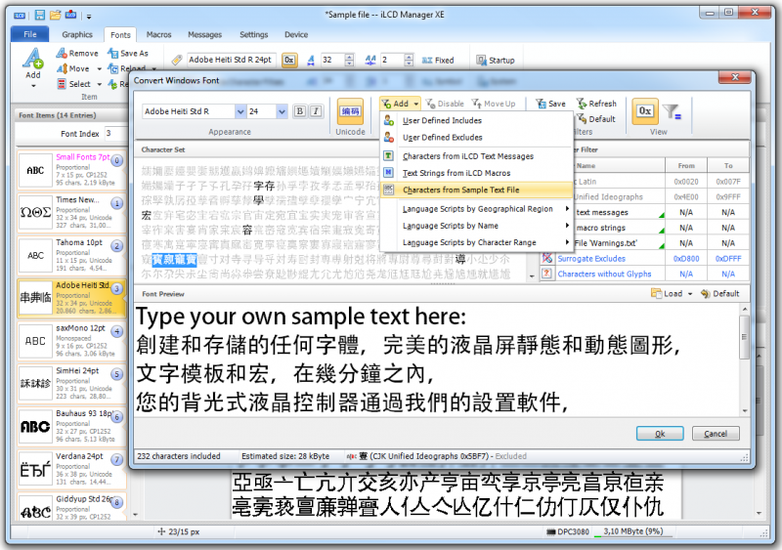Click the Startup button in ribbon
Screen dimensions: 782x550
click(x=496, y=60)
